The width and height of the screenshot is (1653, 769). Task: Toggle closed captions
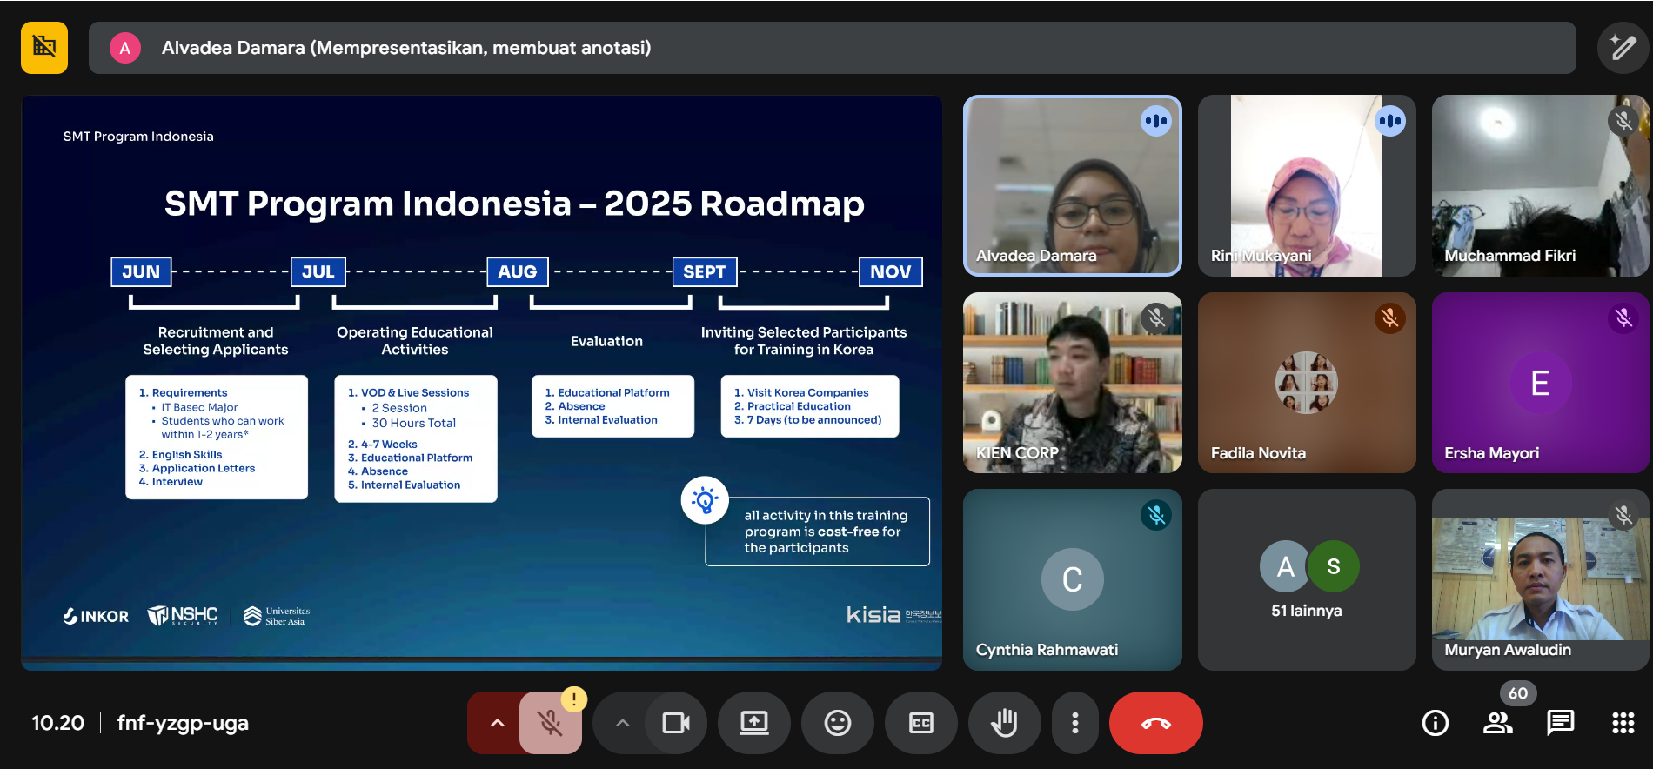pos(920,723)
